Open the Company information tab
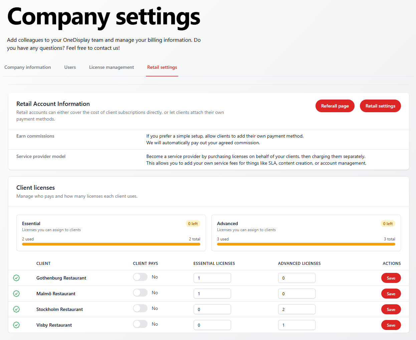 point(28,67)
